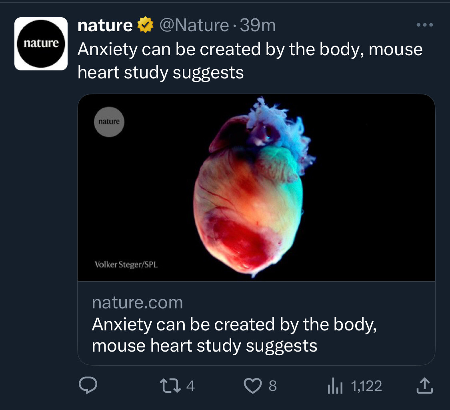
Task: Visit the @Nature handle profile
Action: point(194,25)
